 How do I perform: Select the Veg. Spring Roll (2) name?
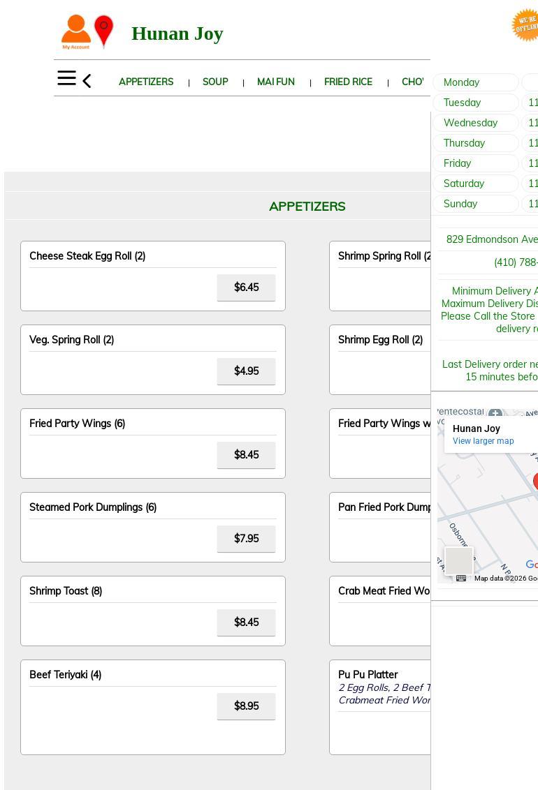tap(71, 340)
